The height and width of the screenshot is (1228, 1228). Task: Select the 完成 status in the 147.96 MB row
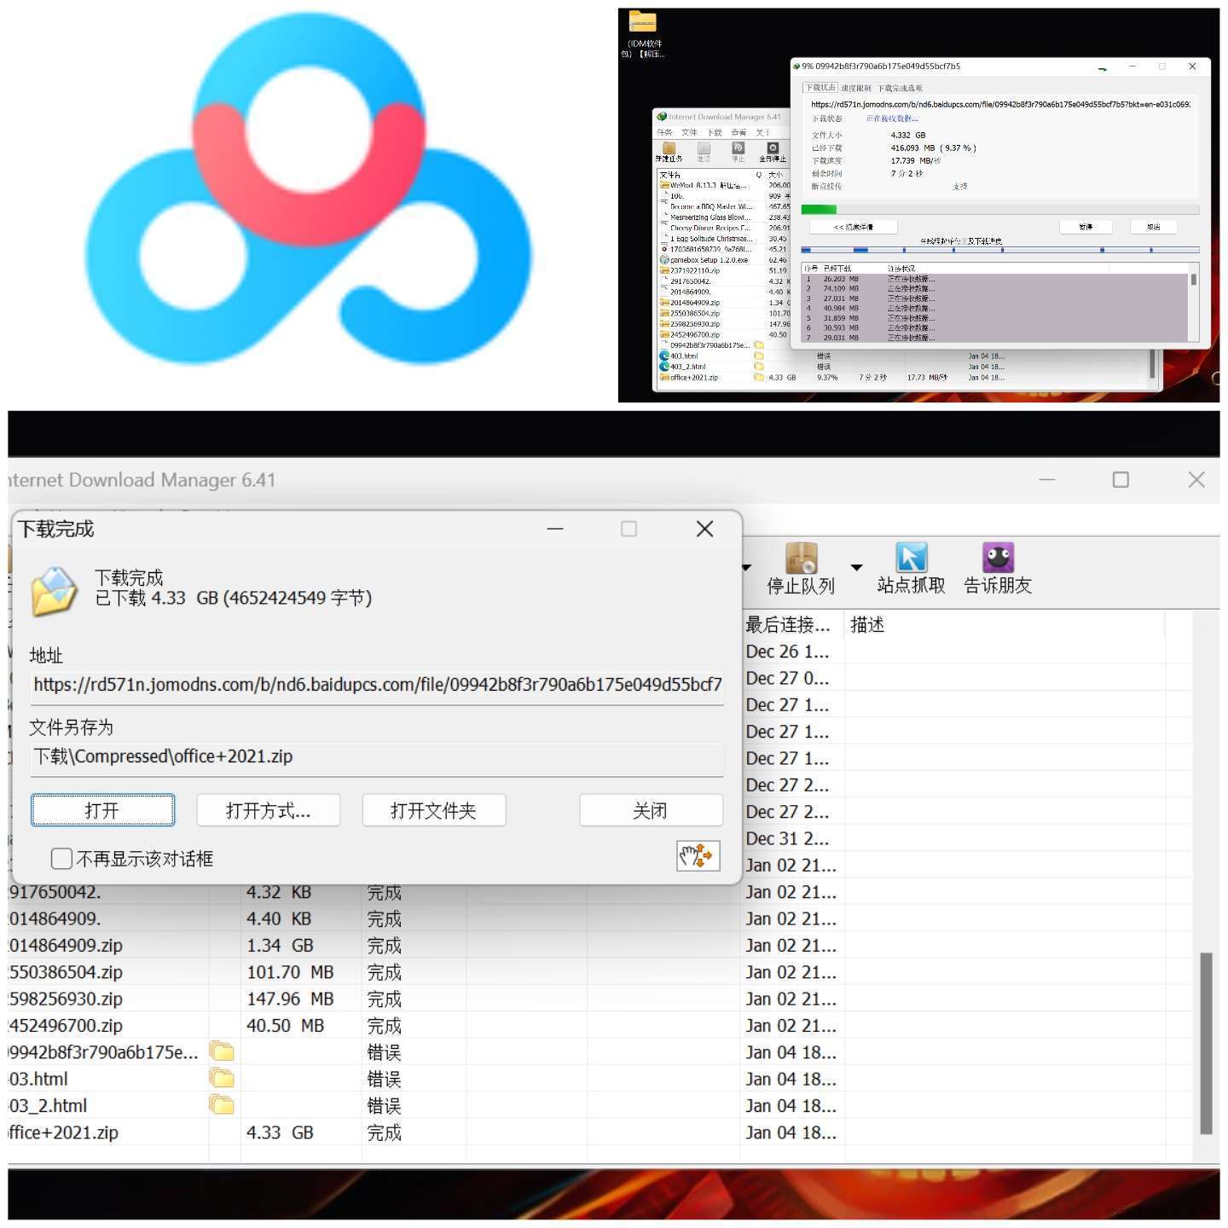tap(385, 999)
